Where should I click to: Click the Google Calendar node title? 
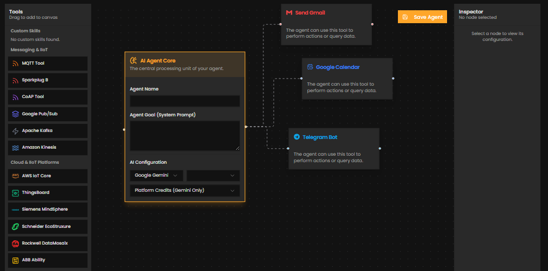pyautogui.click(x=337, y=67)
